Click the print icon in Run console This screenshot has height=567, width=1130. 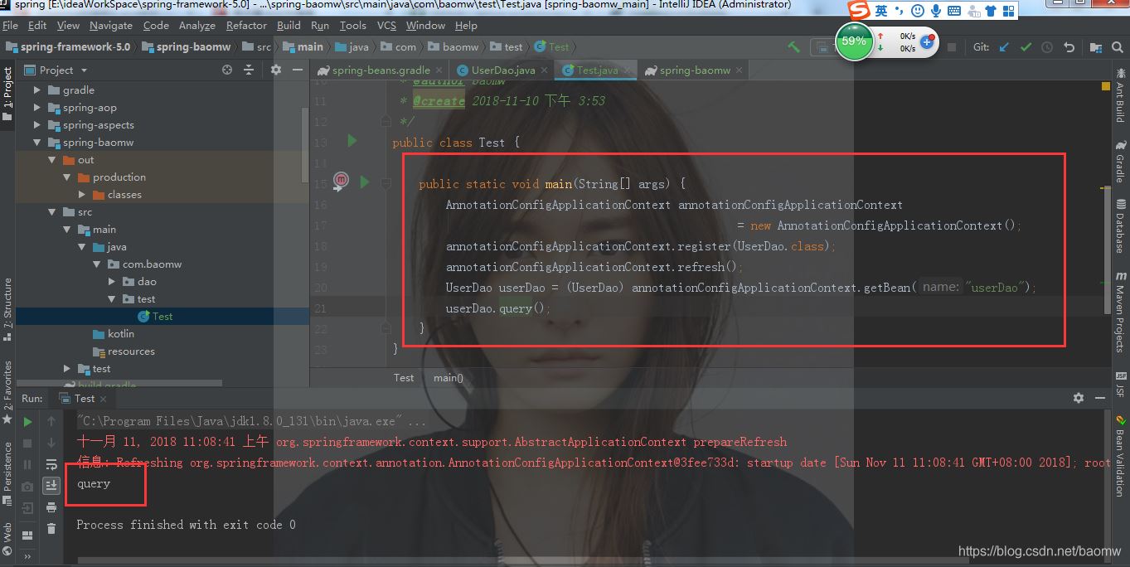tap(51, 506)
